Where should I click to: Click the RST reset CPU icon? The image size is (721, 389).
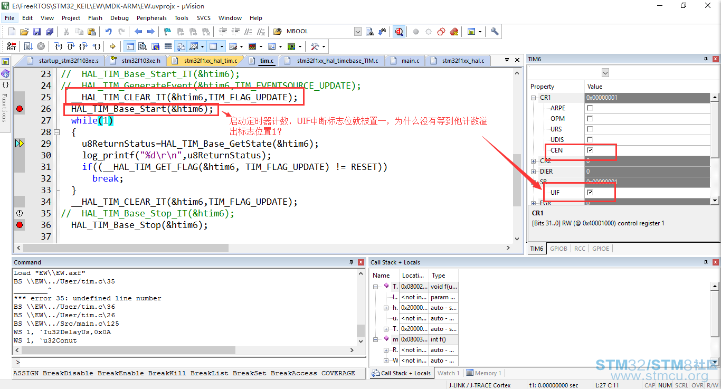point(12,46)
